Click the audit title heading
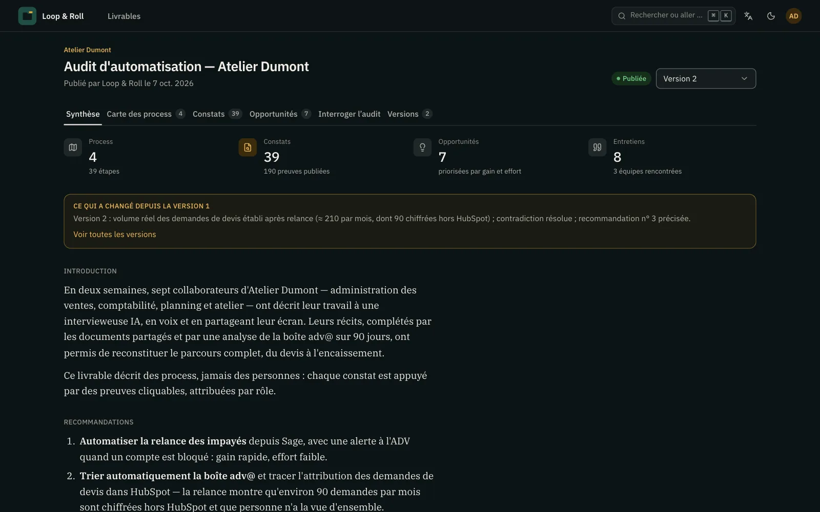820x512 pixels. click(186, 67)
